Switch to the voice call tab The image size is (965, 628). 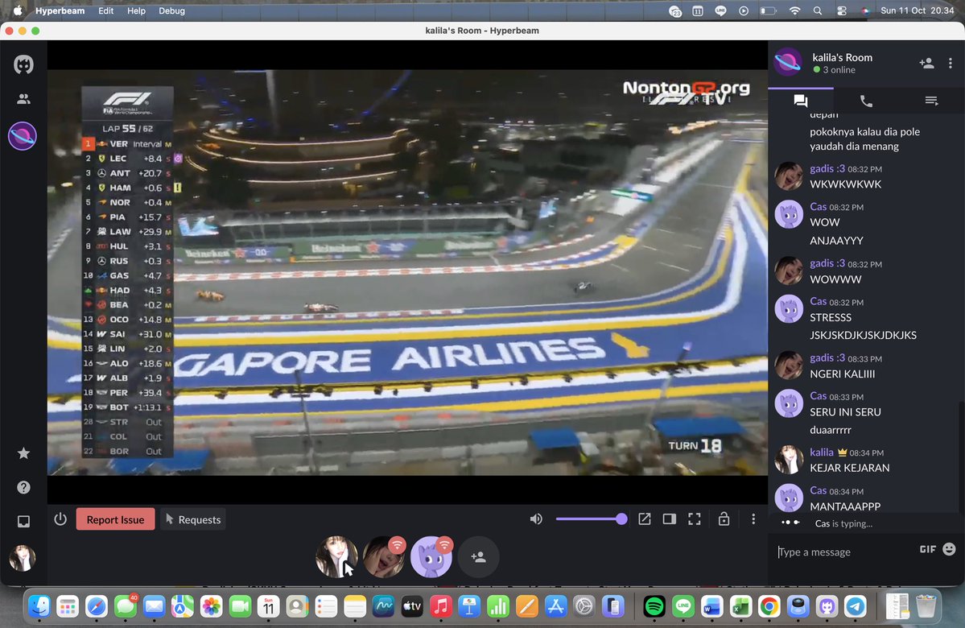866,101
